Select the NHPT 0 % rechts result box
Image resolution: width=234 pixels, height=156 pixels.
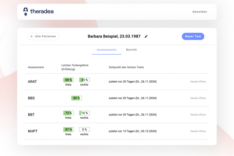pos(84,129)
